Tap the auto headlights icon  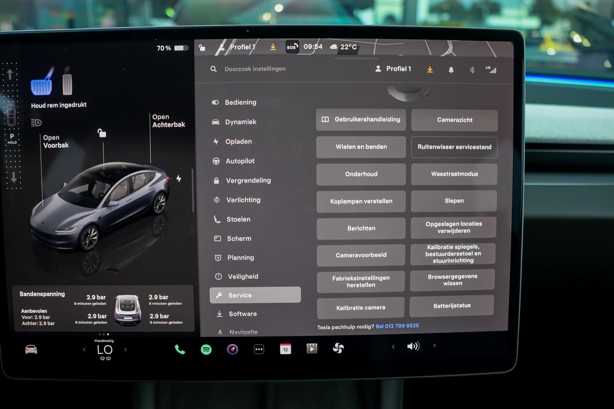[36, 123]
